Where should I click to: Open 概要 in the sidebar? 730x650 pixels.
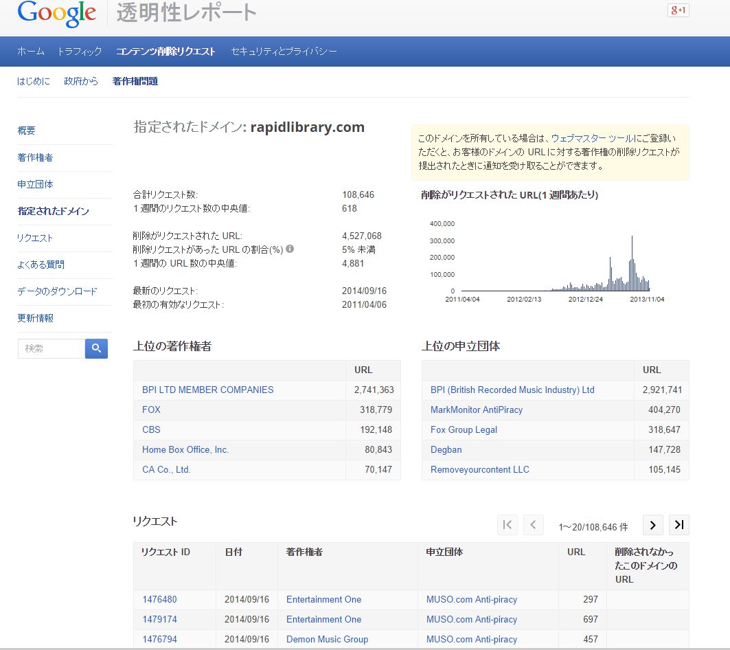26,131
